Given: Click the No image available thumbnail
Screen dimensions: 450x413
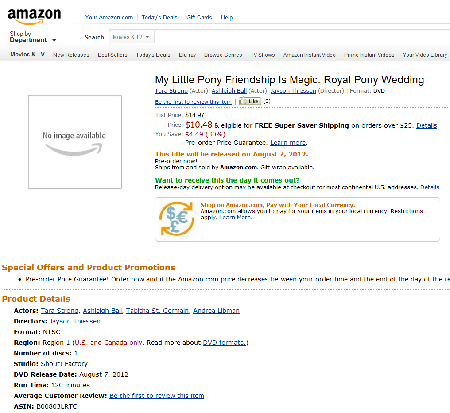Looking at the screenshot, I should pos(75,142).
